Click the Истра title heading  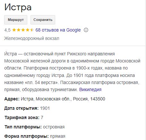click(18, 7)
